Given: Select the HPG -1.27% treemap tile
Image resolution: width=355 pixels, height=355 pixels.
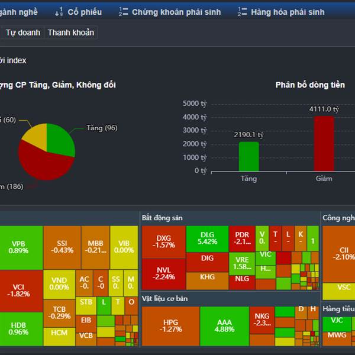Looking at the screenshot, I should click(171, 326).
